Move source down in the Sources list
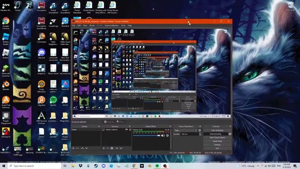The height and width of the screenshot is (169, 300). [x=121, y=148]
